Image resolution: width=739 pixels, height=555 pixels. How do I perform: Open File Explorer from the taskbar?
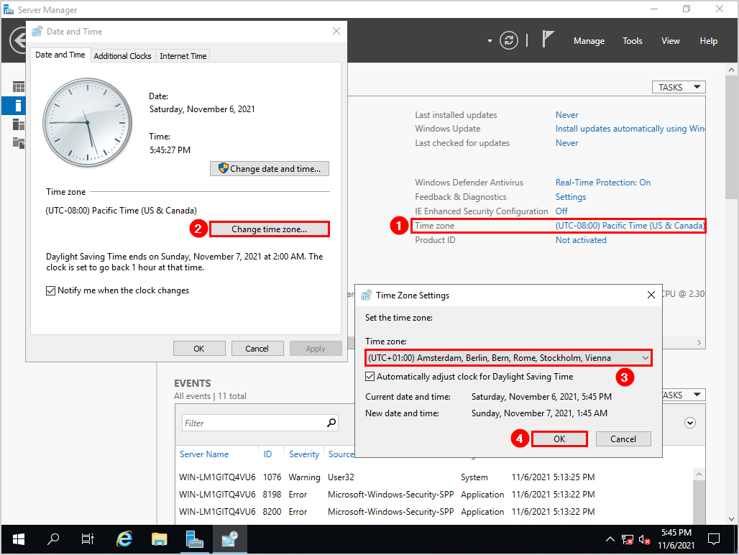[160, 539]
